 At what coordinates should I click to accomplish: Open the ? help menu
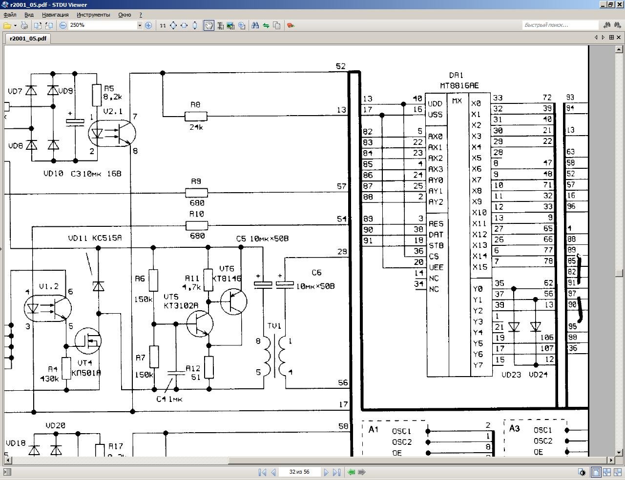click(141, 15)
